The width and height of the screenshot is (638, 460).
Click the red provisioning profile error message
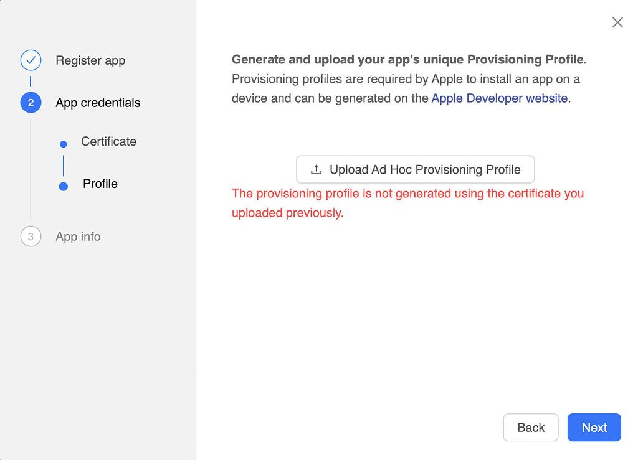click(x=407, y=203)
